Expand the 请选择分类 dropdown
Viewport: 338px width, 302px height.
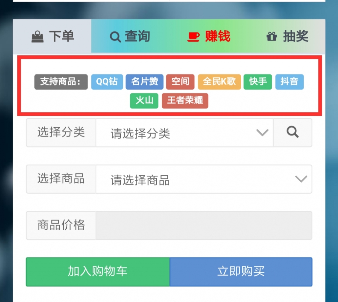(x=185, y=133)
